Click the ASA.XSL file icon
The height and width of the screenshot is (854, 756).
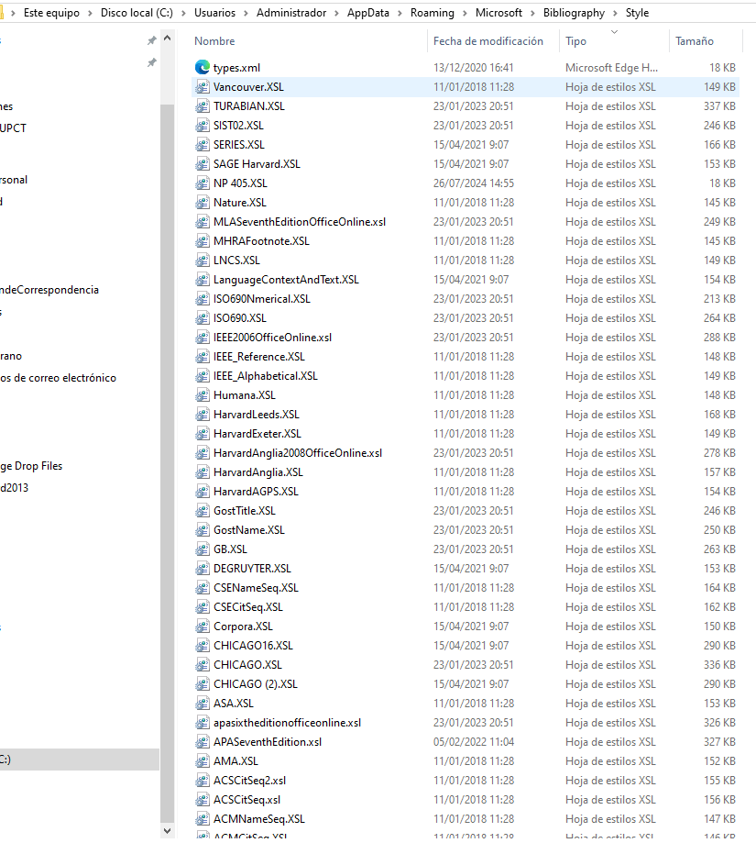click(203, 704)
